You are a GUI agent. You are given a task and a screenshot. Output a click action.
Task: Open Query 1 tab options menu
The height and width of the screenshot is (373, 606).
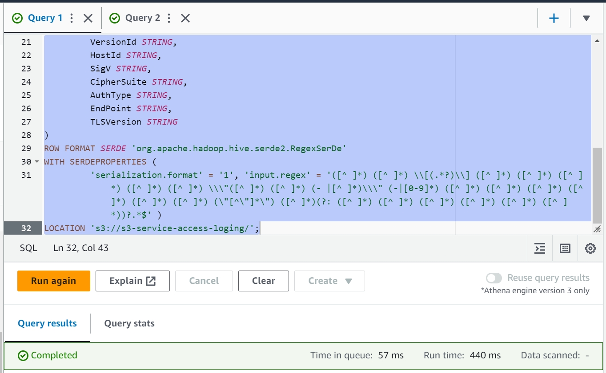click(72, 18)
